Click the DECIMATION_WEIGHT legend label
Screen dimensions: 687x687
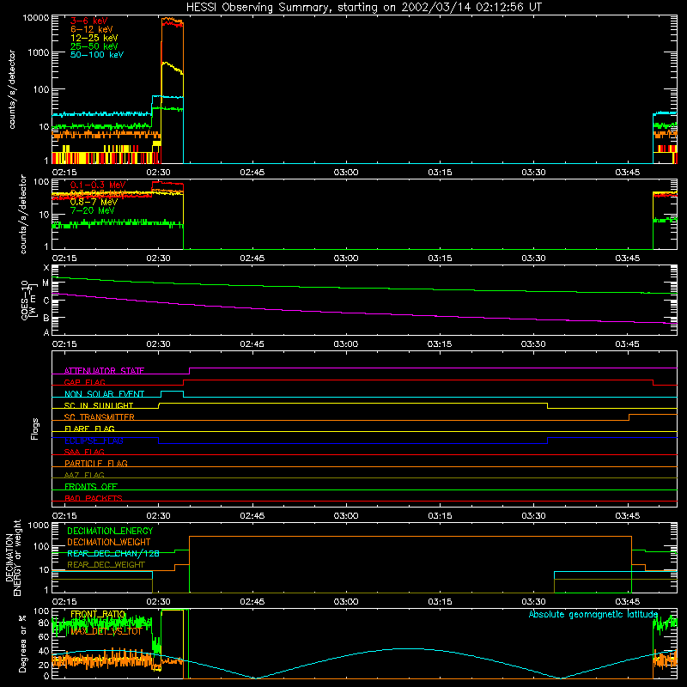[109, 542]
